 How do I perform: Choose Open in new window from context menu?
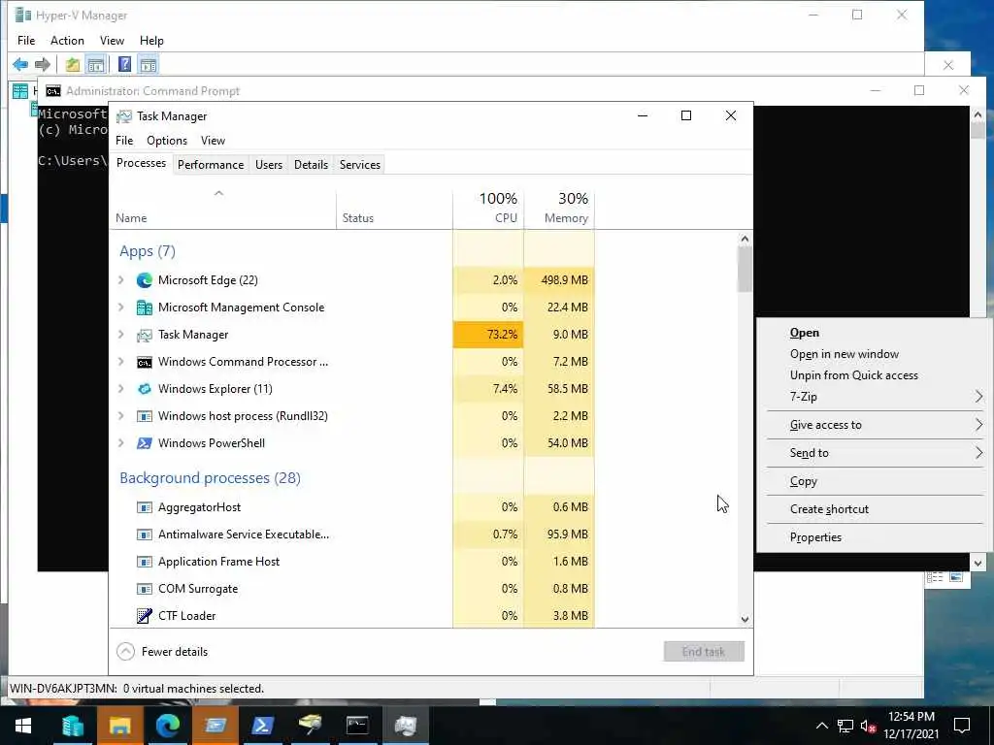[x=875, y=354]
